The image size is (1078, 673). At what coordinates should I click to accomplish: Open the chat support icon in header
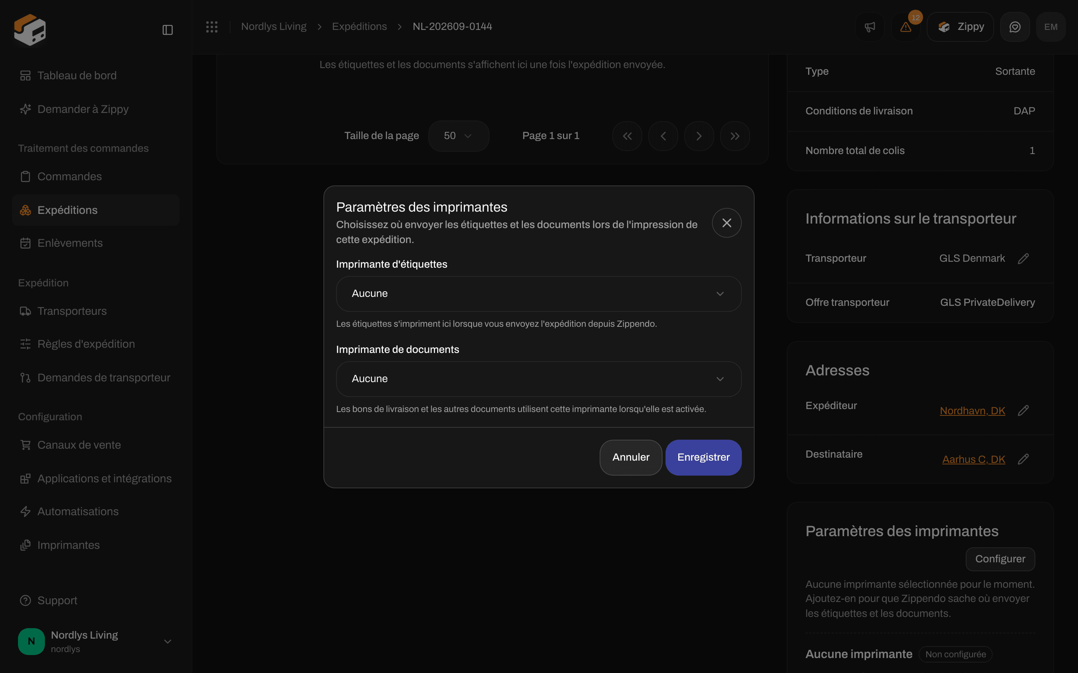click(1015, 27)
